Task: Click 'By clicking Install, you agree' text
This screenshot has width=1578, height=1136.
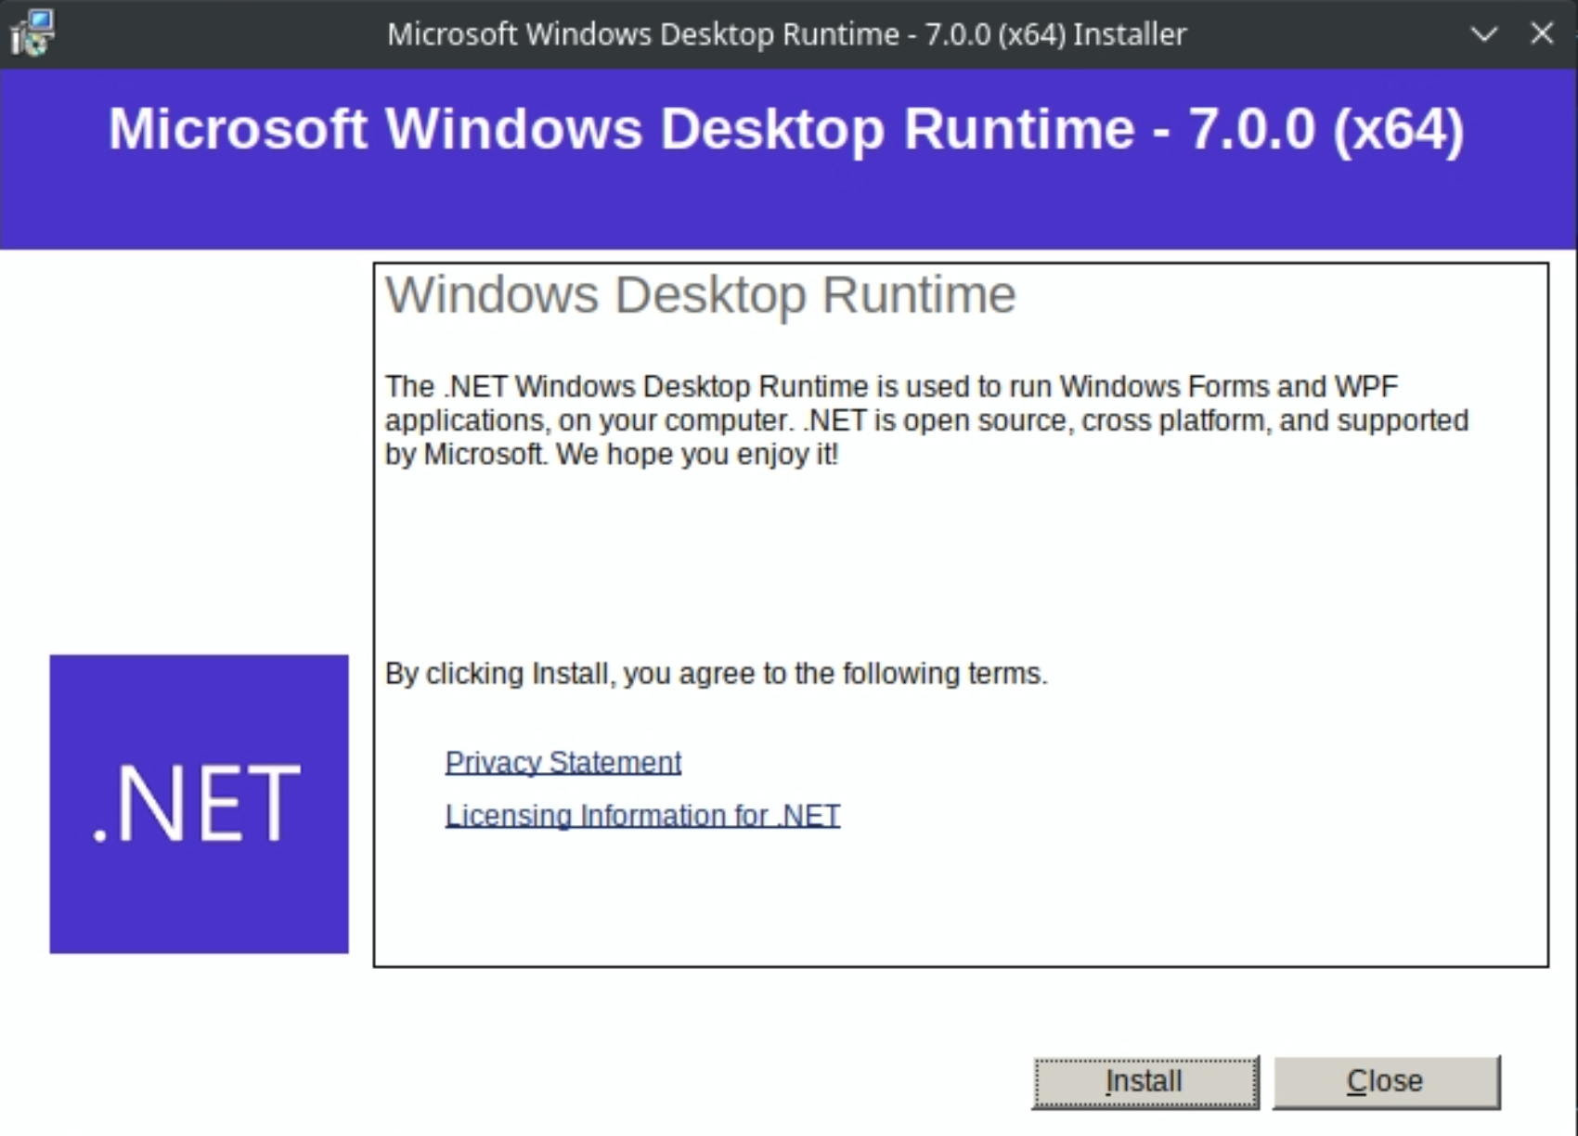Action: (716, 673)
